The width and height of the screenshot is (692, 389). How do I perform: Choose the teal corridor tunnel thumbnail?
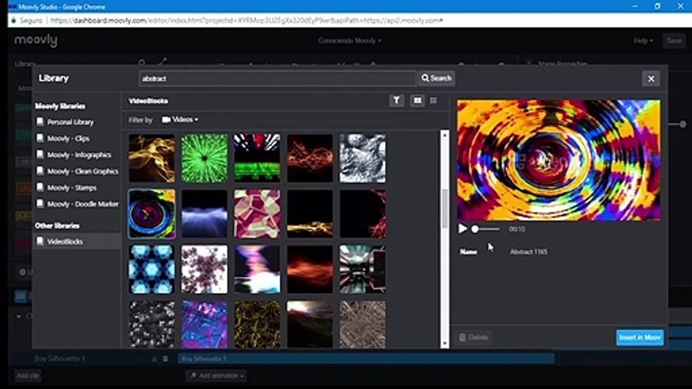[363, 269]
